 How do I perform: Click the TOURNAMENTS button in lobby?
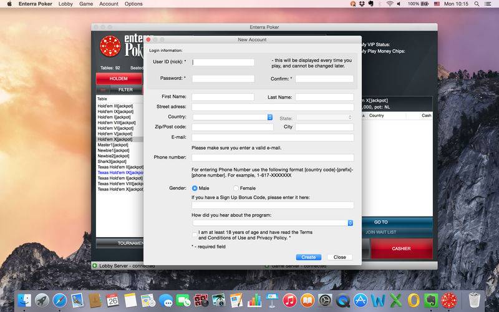pos(120,243)
